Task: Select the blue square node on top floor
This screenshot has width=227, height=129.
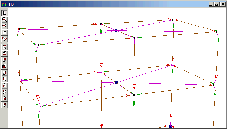Action: click(x=116, y=30)
